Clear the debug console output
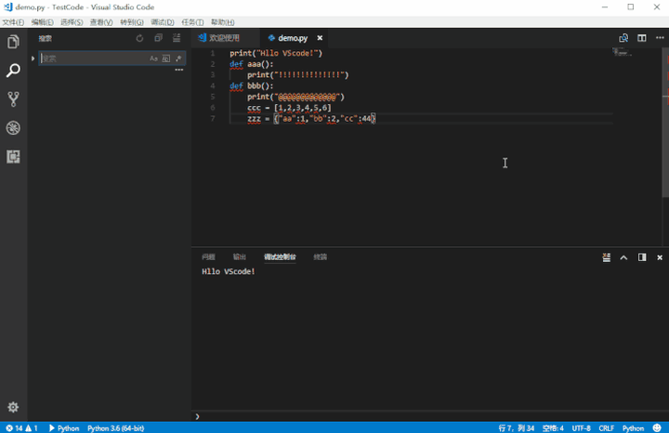The width and height of the screenshot is (669, 433). 606,257
